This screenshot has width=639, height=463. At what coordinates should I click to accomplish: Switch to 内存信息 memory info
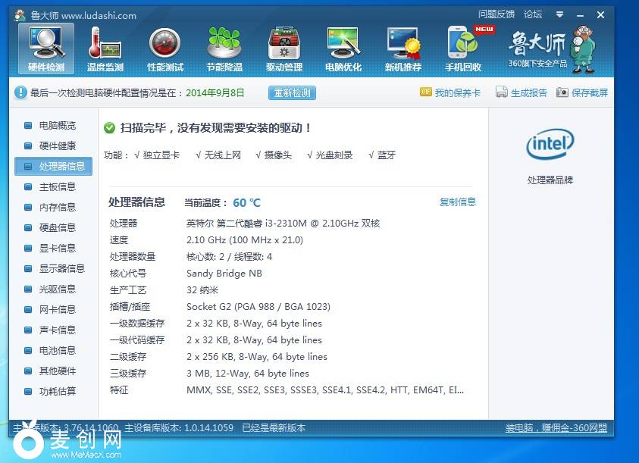[57, 207]
